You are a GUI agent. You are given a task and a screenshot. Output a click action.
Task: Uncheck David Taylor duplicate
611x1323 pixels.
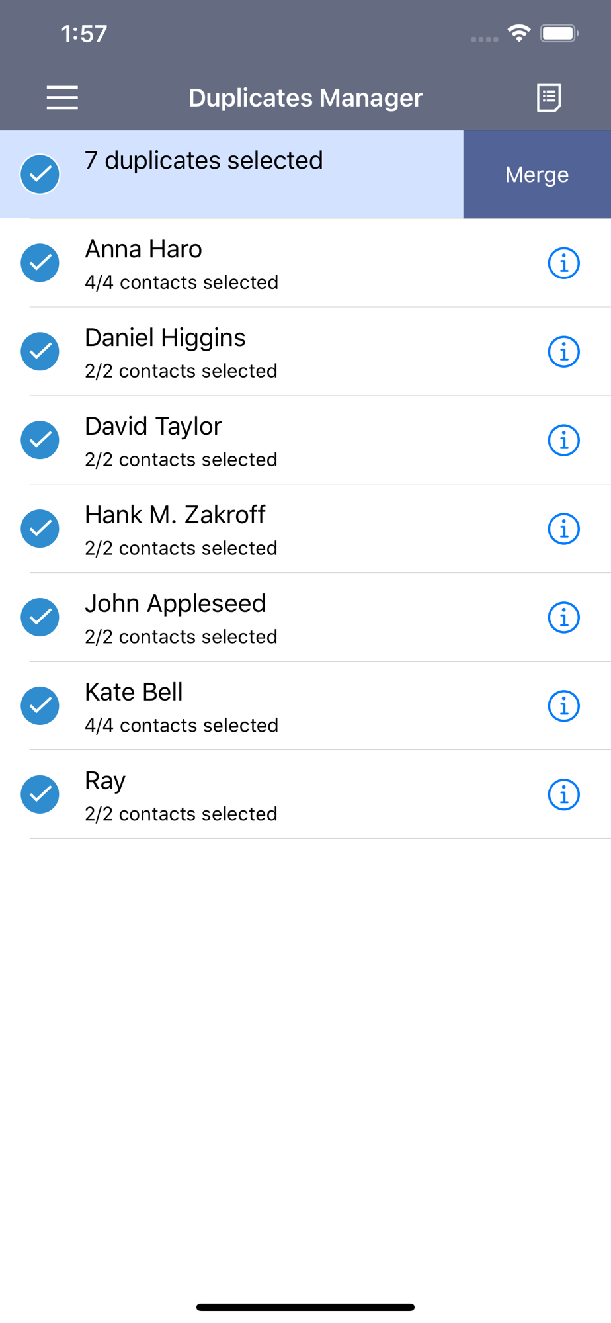tap(40, 441)
